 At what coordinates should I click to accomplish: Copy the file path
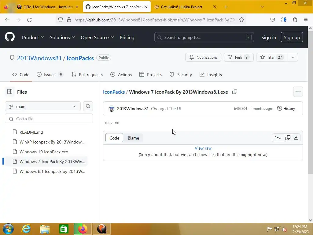235,92
